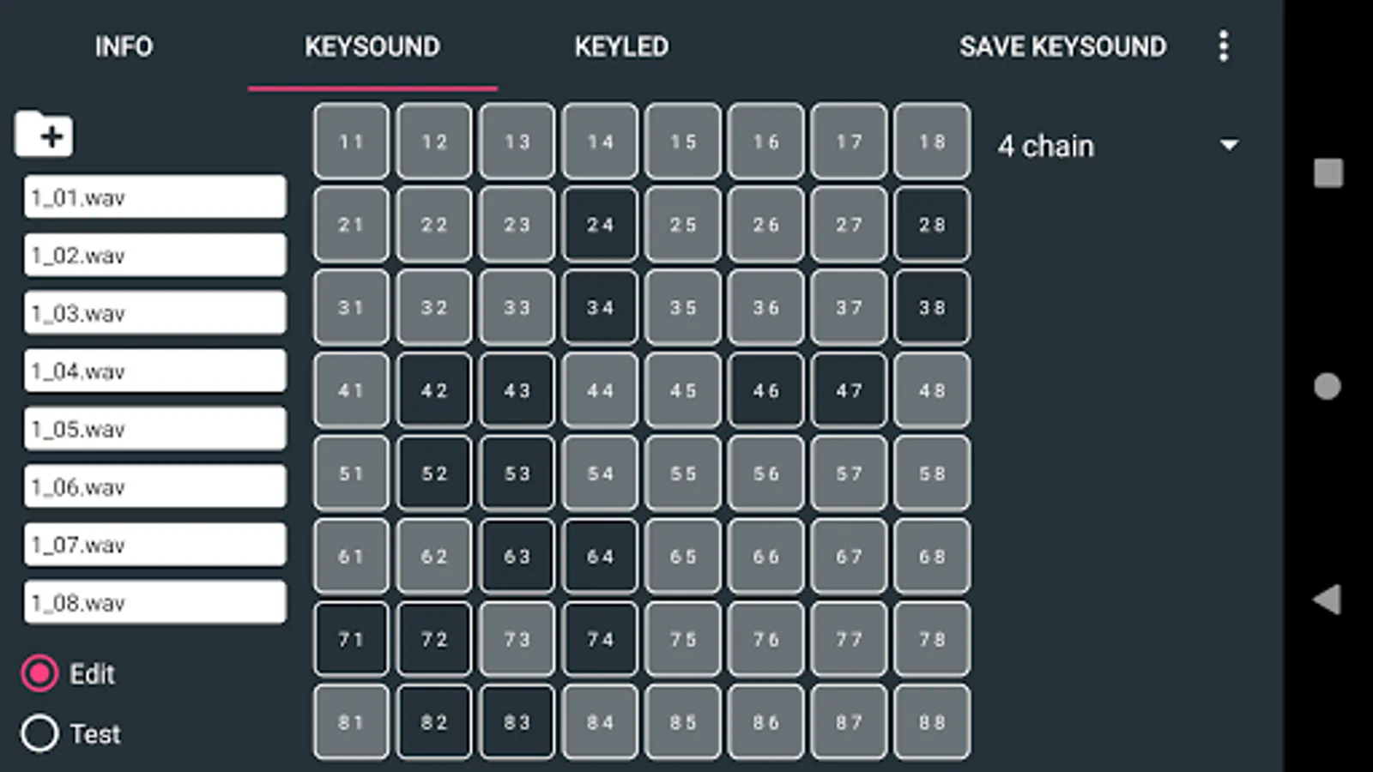
Task: Select the KEYSOUND tab
Action: [x=372, y=46]
